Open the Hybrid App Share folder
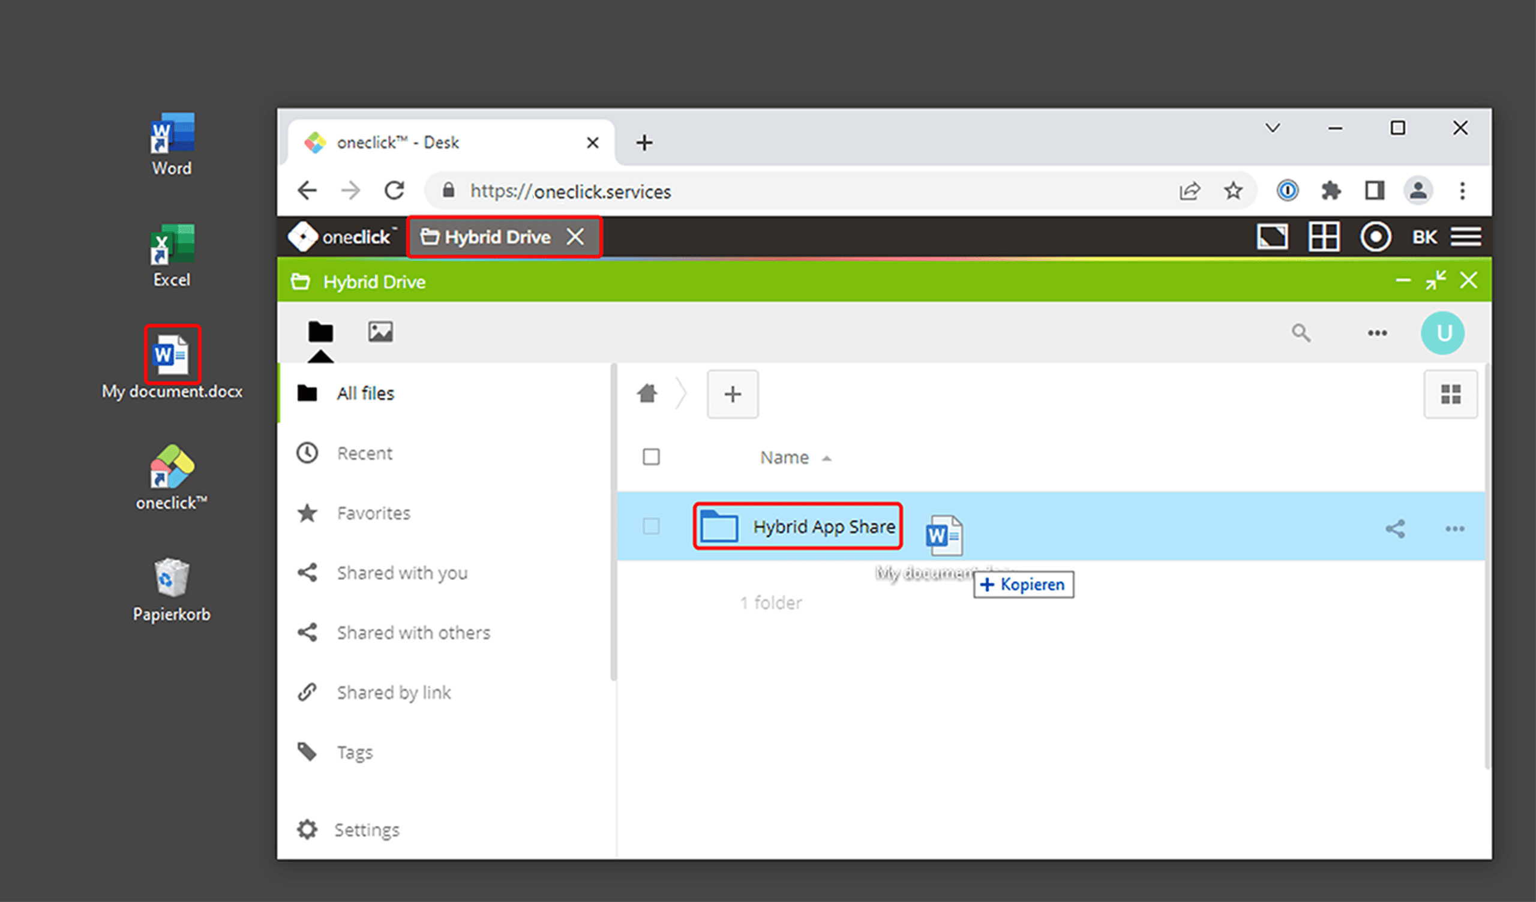 823,527
